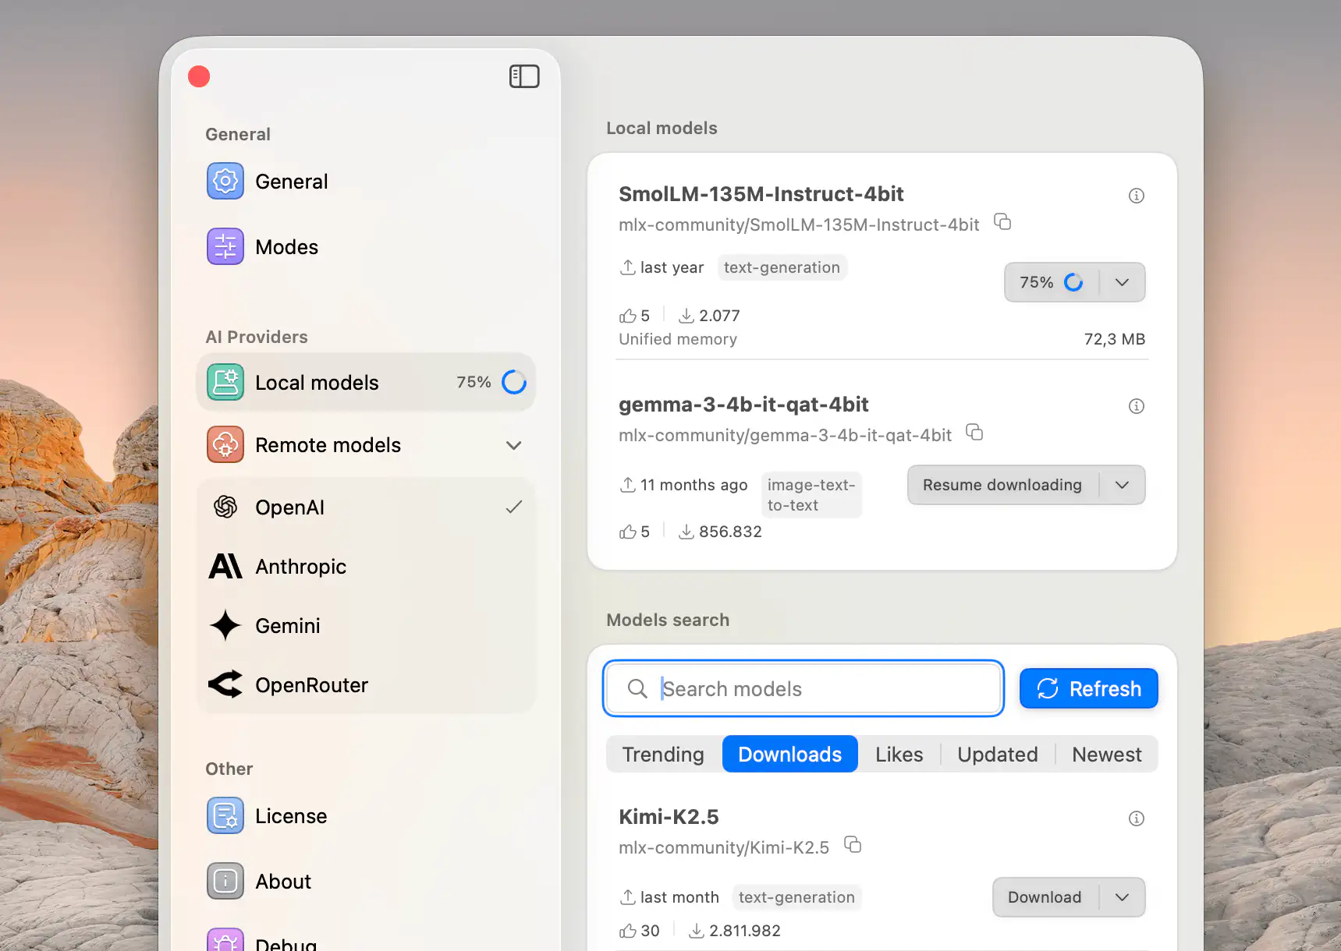
Task: Open the Modes sliders icon
Action: [225, 246]
